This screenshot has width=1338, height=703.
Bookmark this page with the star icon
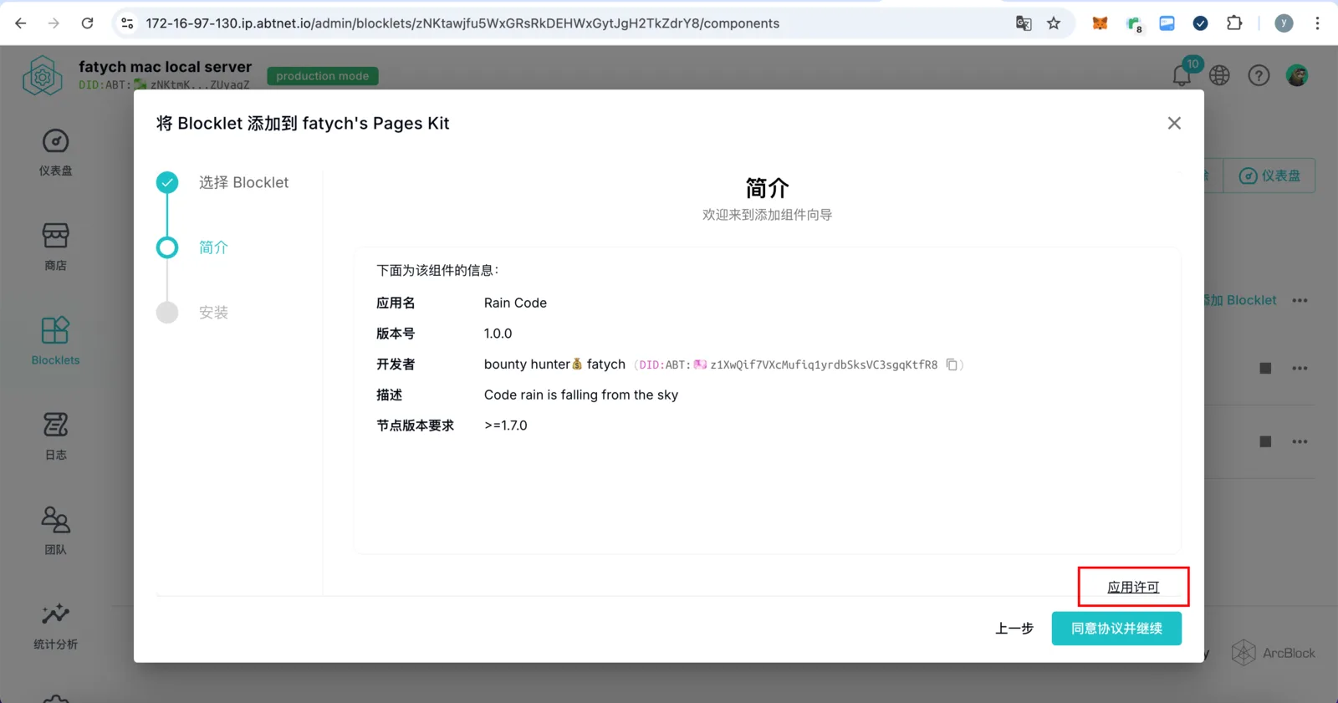click(x=1054, y=23)
